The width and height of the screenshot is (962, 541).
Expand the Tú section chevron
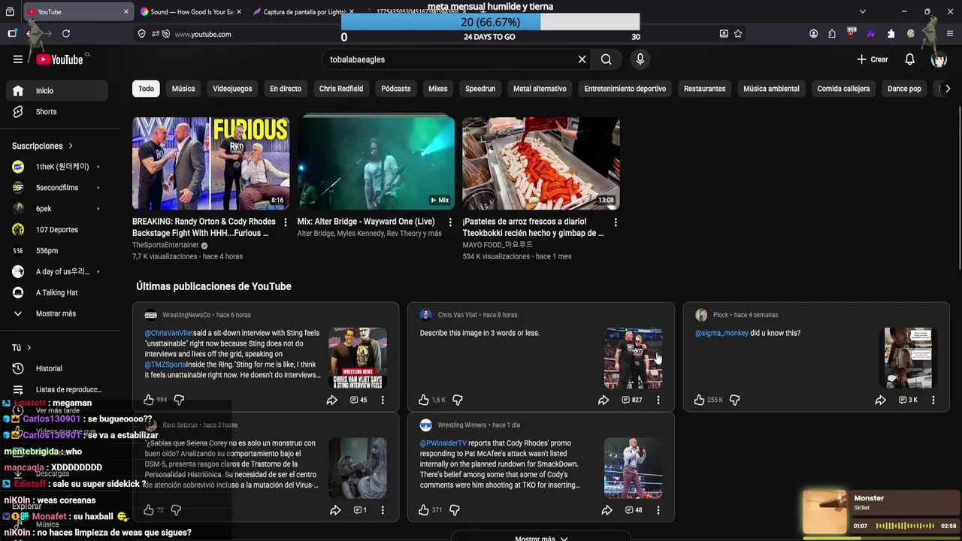click(29, 348)
